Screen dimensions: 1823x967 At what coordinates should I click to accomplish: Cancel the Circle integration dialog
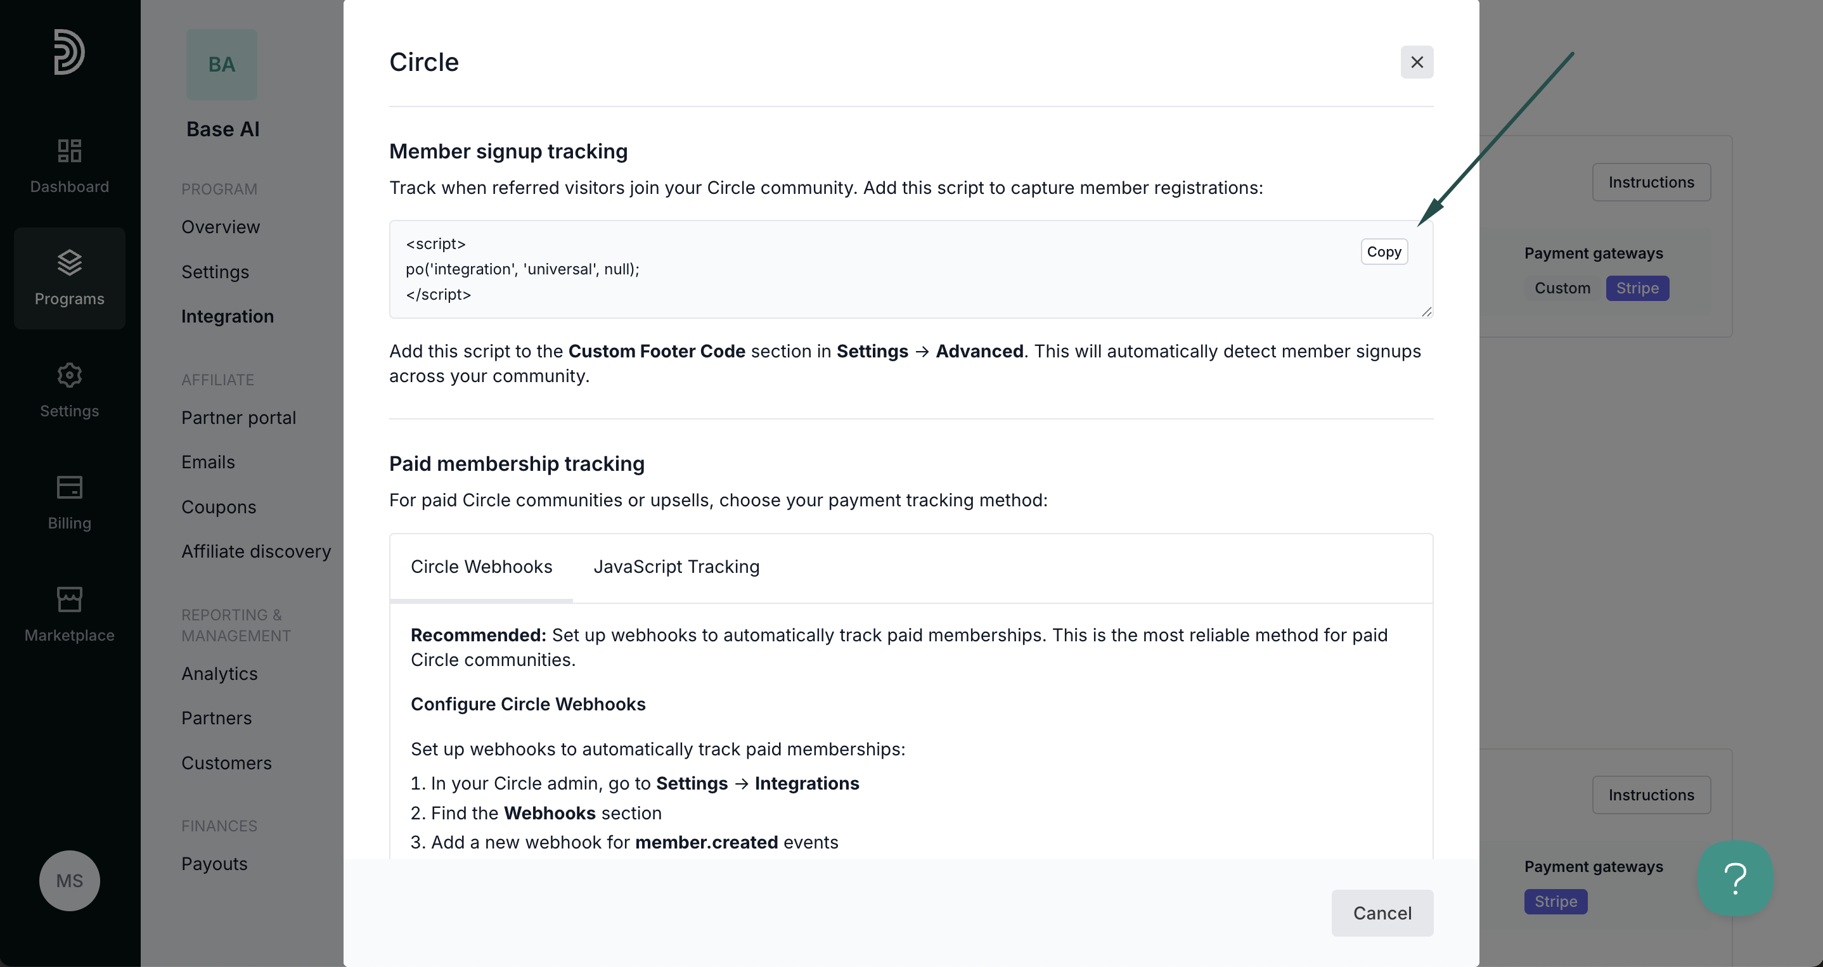click(x=1381, y=913)
